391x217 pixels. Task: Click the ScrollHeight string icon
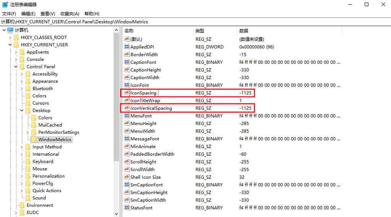pos(127,162)
